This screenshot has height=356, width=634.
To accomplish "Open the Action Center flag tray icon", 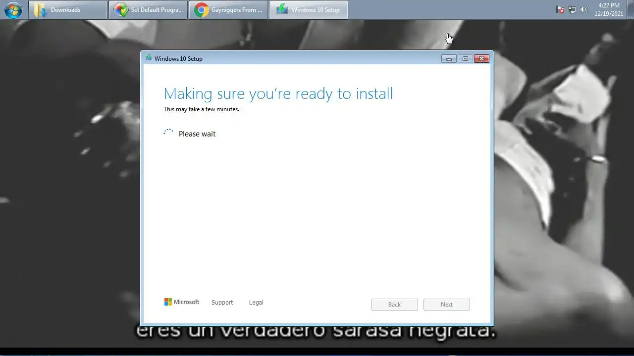I will point(560,10).
